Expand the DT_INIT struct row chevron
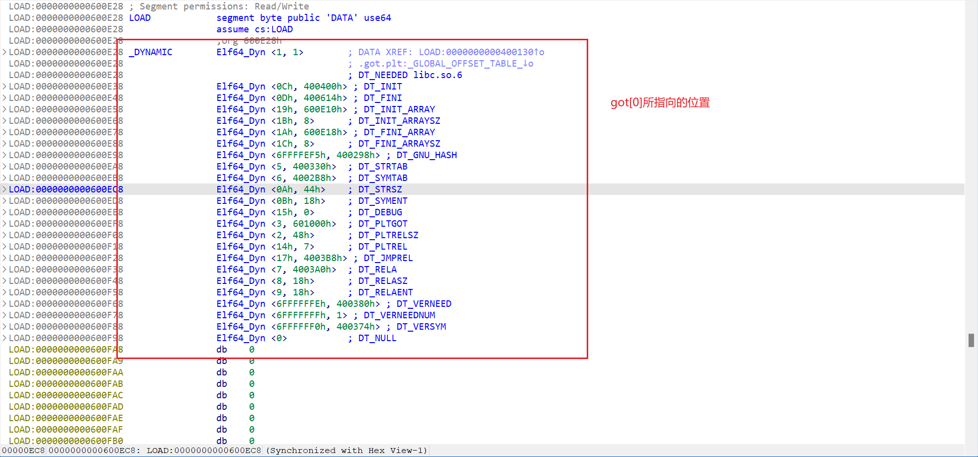Image resolution: width=978 pixels, height=457 pixels. [x=4, y=87]
